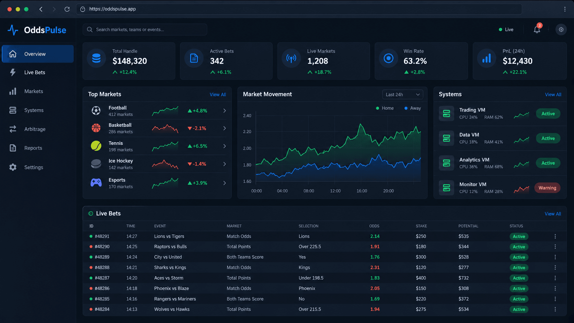Viewport: 574px width, 323px height.
Task: Click View All in Top Markets
Action: (x=218, y=94)
